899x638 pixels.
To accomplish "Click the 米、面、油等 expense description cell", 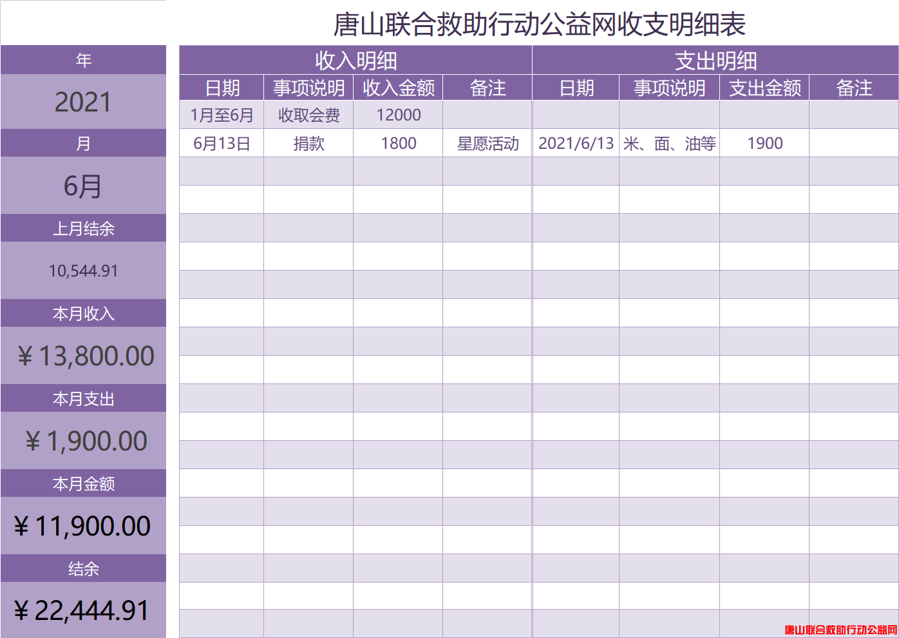I will (669, 143).
